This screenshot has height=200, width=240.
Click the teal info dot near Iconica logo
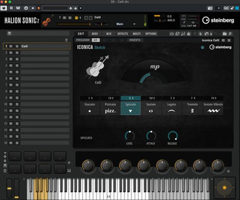tap(202, 48)
